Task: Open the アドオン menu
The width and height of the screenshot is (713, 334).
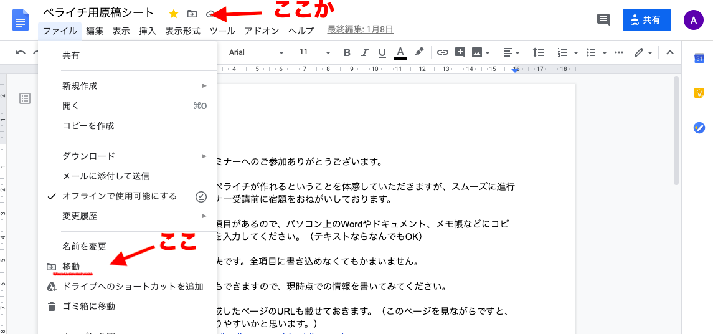Action: tap(262, 31)
